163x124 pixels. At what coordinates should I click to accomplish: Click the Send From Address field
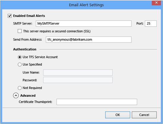coord(89,39)
